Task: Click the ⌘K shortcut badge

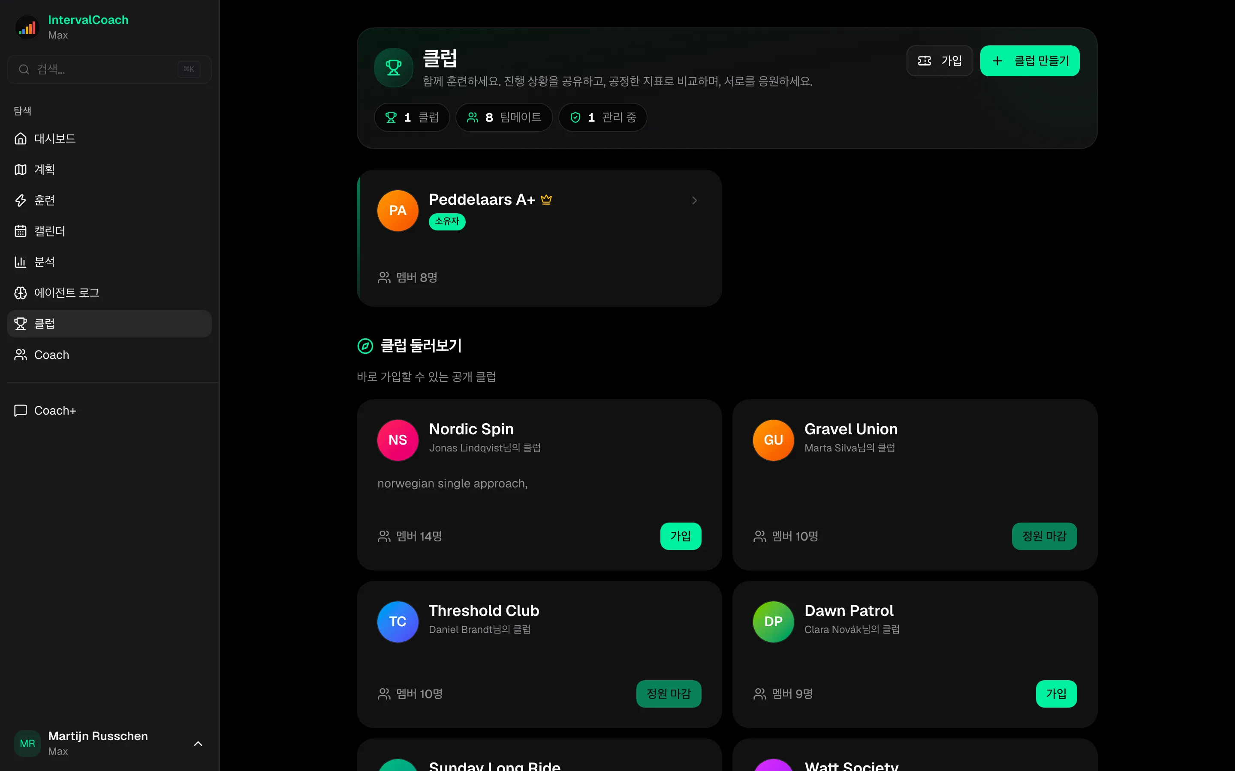Action: pyautogui.click(x=189, y=69)
